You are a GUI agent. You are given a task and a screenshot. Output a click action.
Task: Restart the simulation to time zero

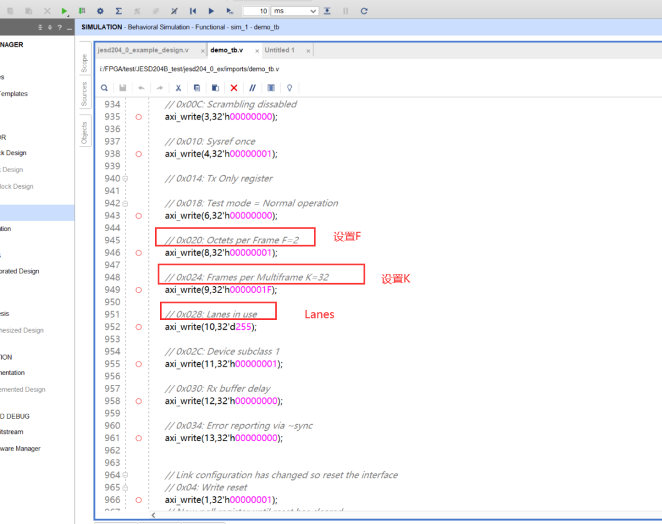(193, 11)
